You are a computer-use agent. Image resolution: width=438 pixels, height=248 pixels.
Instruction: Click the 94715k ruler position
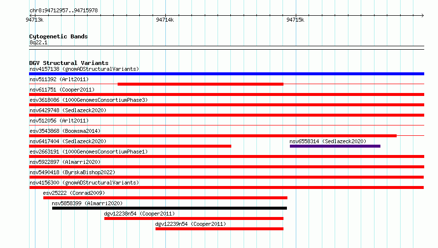pyautogui.click(x=295, y=20)
